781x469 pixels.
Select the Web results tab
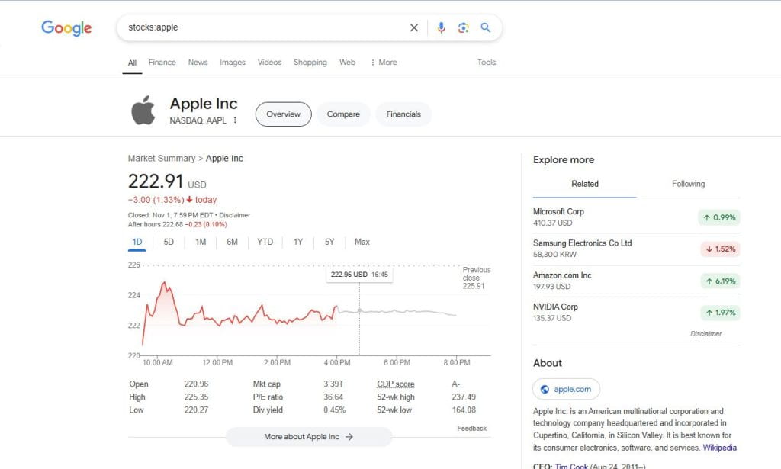tap(347, 63)
